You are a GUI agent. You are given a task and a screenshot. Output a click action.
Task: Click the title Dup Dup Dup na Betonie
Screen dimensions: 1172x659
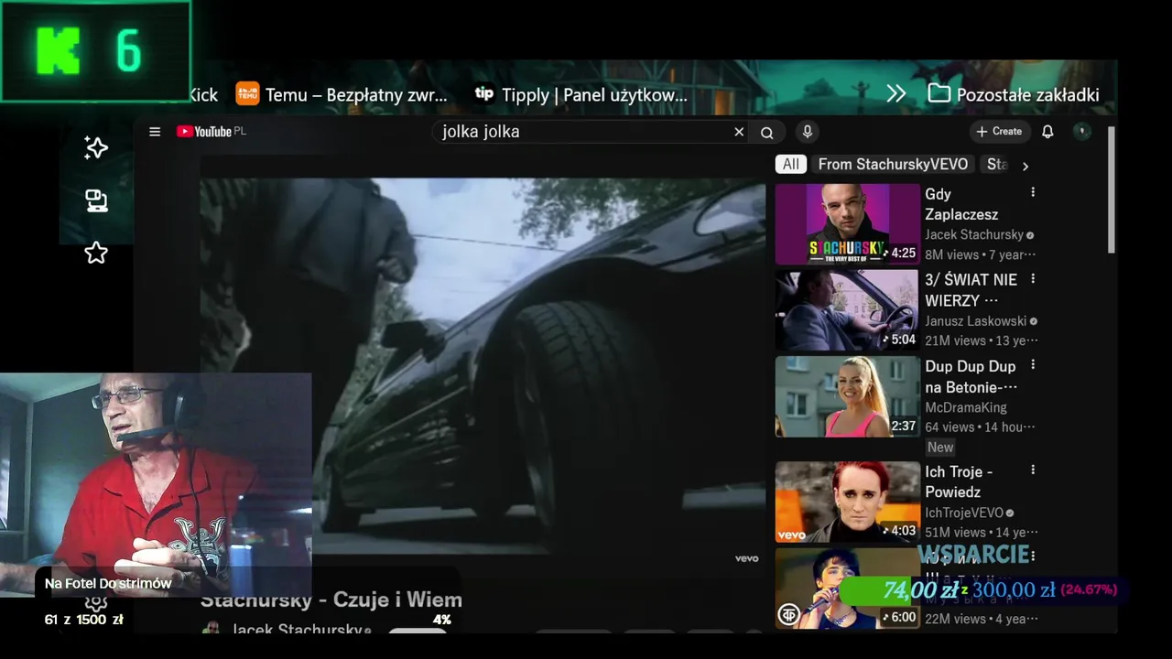971,376
